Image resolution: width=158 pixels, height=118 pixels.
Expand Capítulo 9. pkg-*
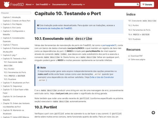tap(1, 55)
